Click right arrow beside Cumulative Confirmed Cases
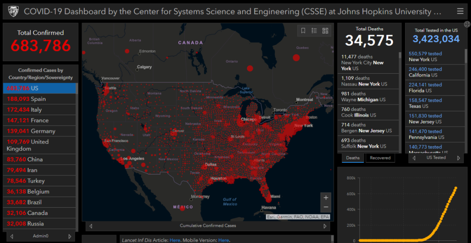471x243 pixels. (325, 226)
